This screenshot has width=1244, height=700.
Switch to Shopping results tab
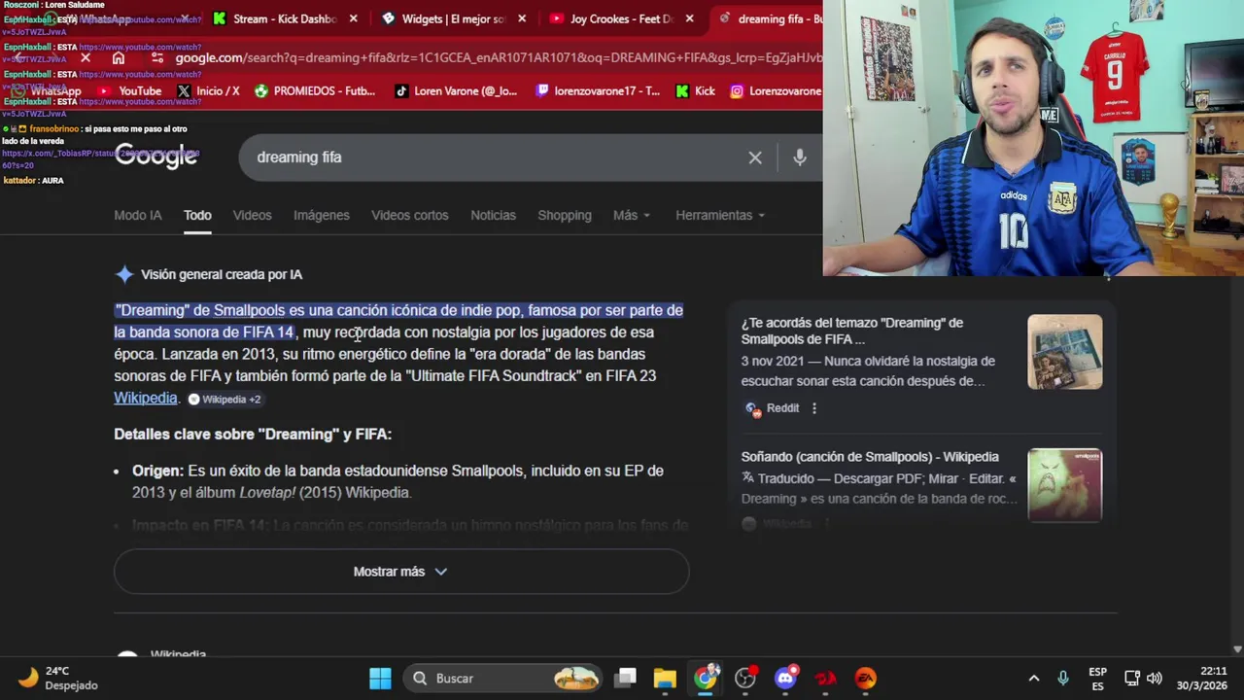coord(565,215)
